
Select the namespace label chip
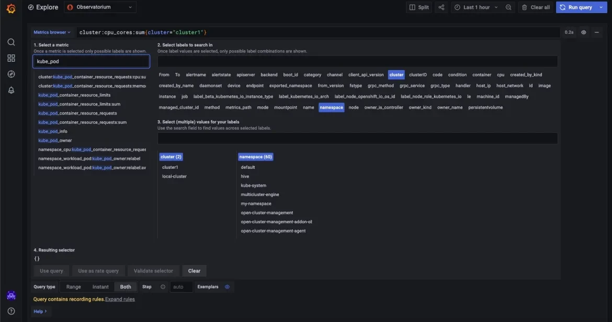click(331, 107)
